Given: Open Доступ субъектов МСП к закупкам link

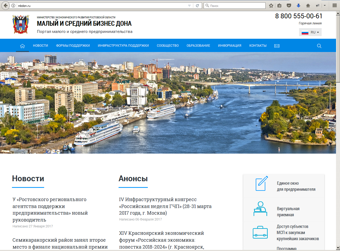Looking at the screenshot, I should [298, 233].
